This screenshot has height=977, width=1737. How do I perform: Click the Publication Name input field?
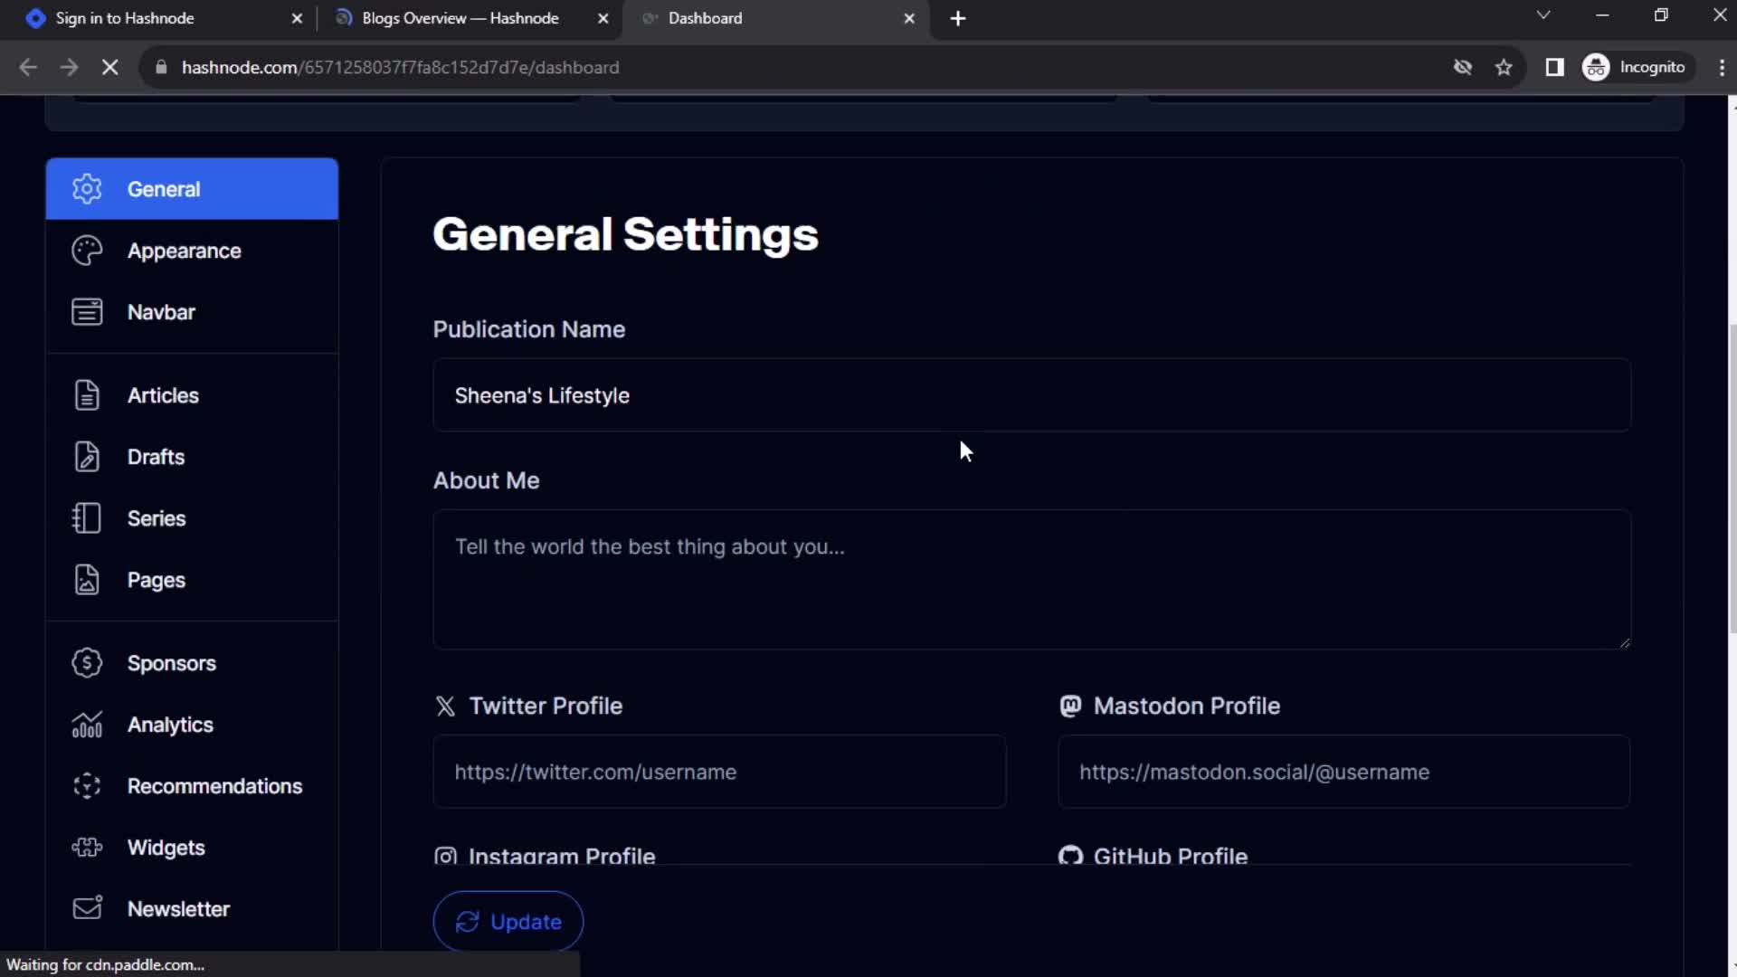point(1033,394)
